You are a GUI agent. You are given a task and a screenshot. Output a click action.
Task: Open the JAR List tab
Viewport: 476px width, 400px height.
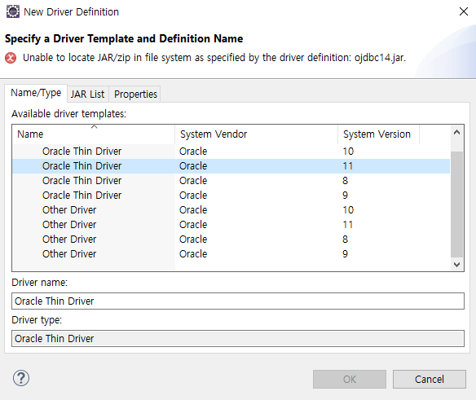click(88, 94)
